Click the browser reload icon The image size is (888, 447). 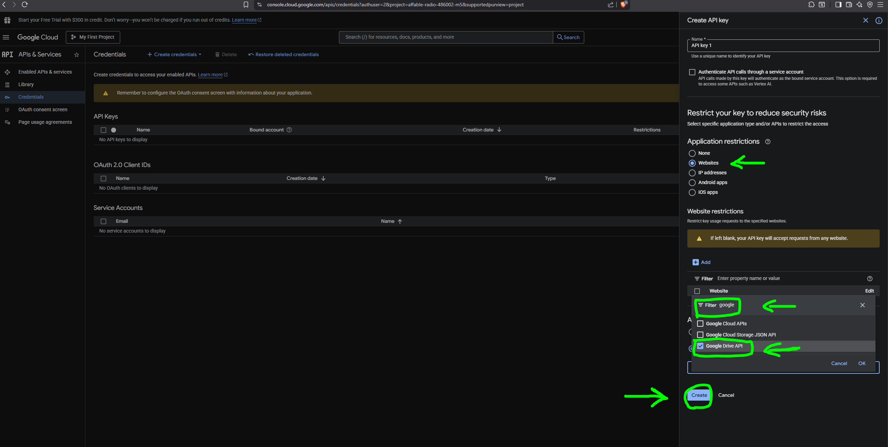tap(25, 5)
